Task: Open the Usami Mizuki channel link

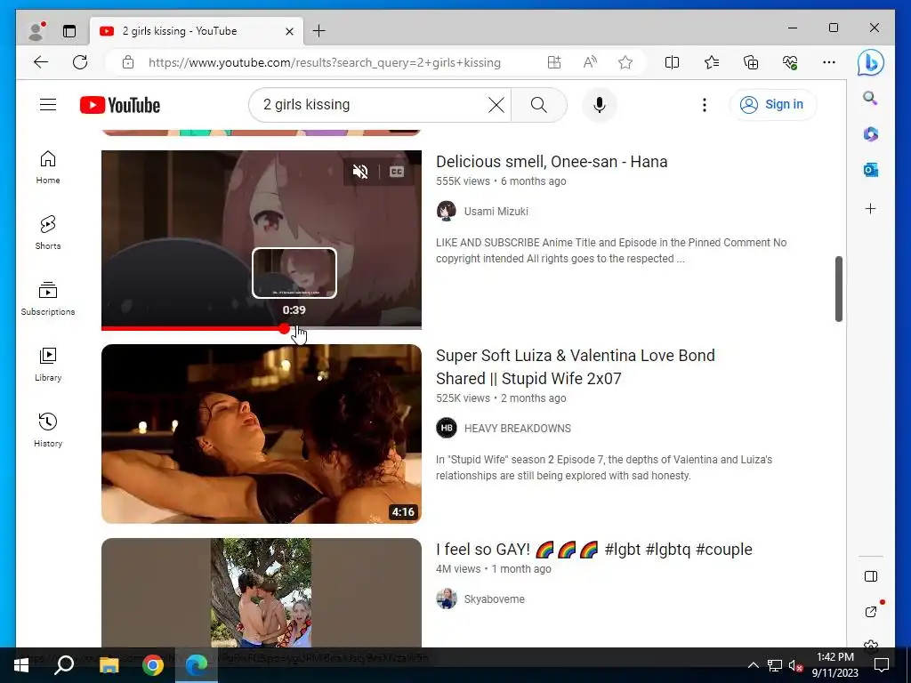Action: tap(496, 212)
